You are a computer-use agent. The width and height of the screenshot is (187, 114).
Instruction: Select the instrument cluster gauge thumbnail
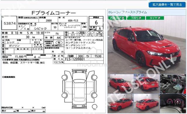173,104
